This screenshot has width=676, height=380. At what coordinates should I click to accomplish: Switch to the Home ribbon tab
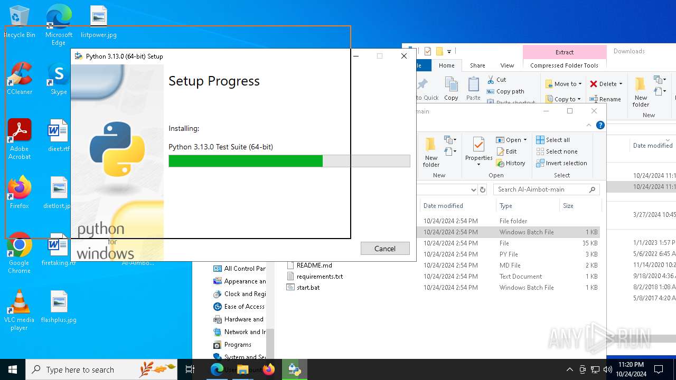tap(446, 65)
